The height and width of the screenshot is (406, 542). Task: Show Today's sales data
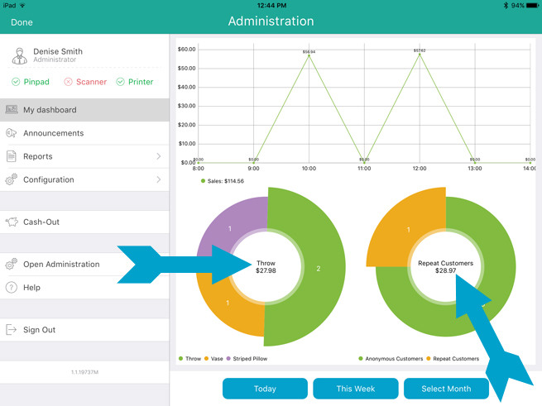coord(265,389)
